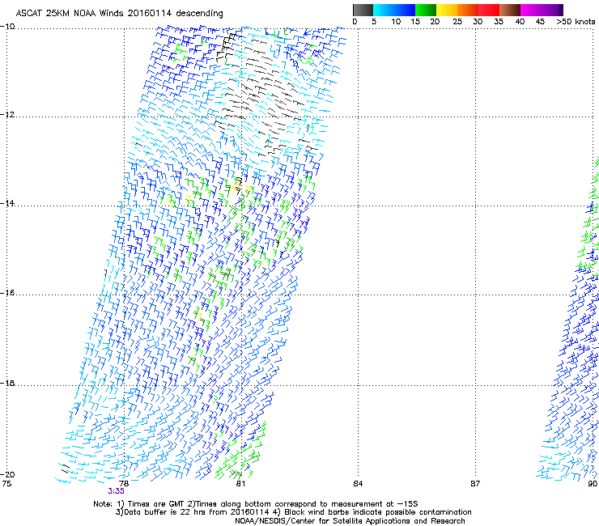Select the dark purple end of the color bar

560,10
